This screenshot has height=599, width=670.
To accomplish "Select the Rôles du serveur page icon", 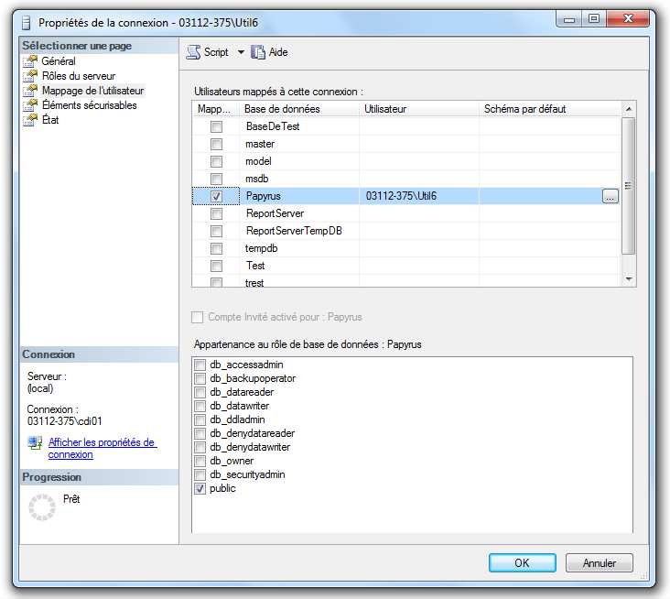I will (30, 76).
